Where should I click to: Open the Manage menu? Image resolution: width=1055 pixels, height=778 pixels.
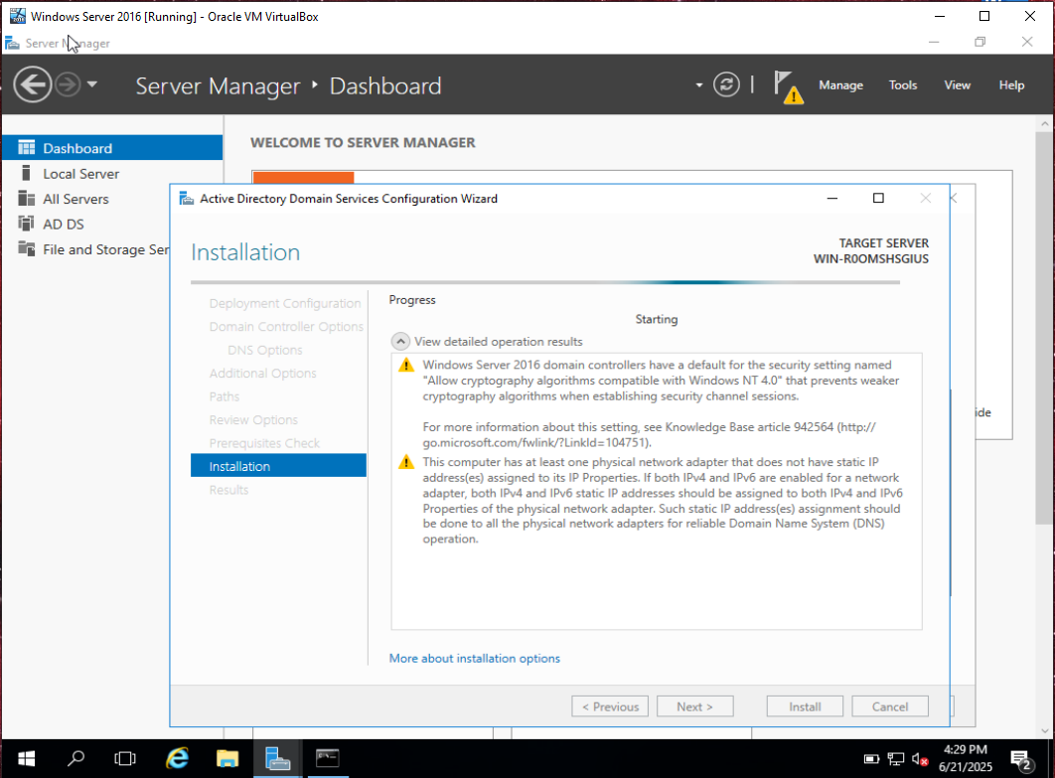(x=841, y=85)
